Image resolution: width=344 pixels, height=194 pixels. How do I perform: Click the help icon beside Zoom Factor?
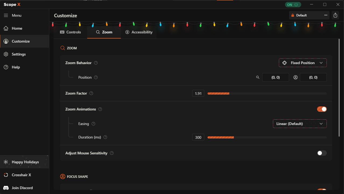[x=91, y=93]
